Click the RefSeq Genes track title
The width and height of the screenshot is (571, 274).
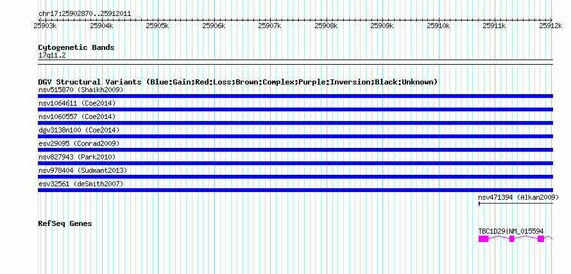point(65,223)
